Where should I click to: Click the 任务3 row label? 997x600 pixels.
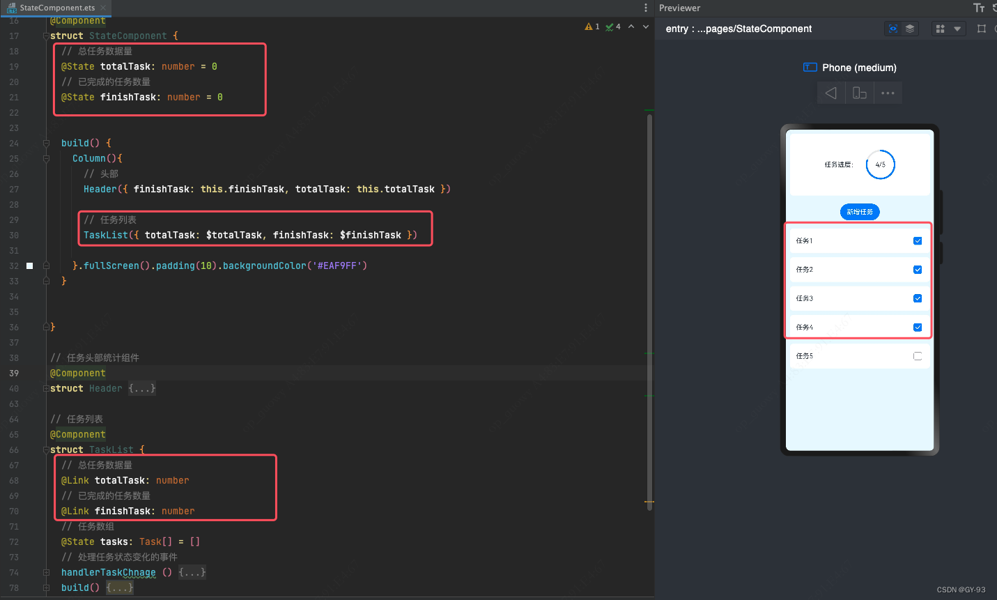[805, 298]
